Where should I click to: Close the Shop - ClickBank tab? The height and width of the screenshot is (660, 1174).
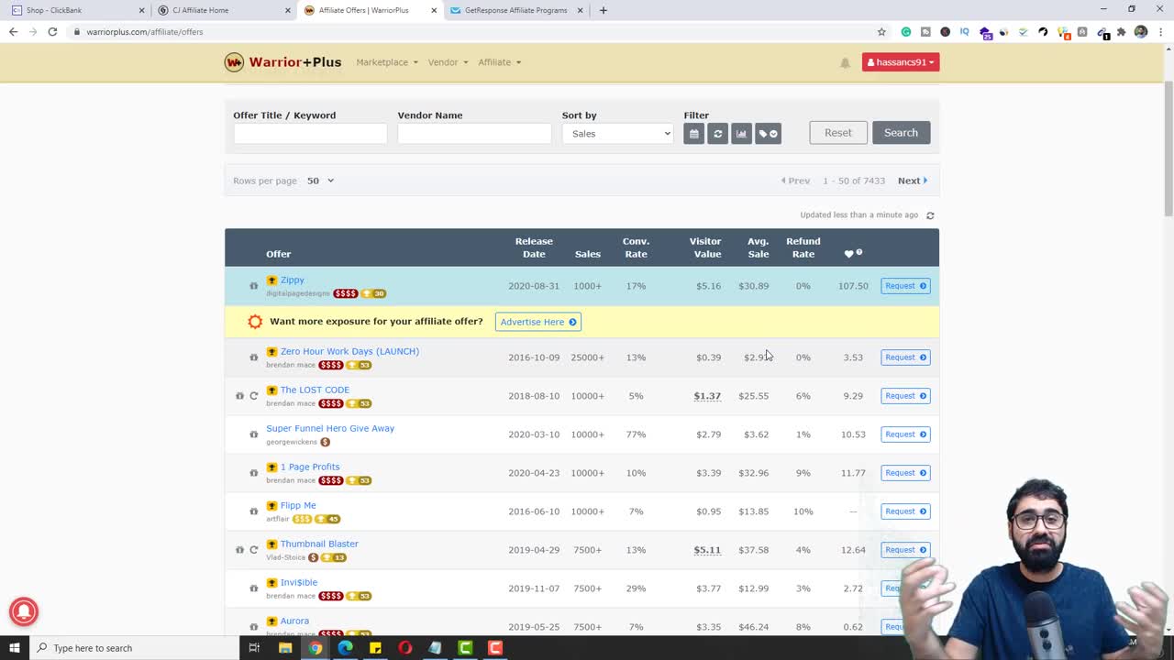pyautogui.click(x=142, y=10)
